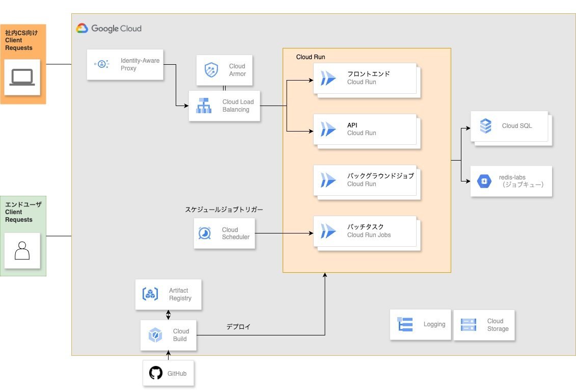Click the Google Cloud logo icon
Viewport: 576px width, 390px height.
(x=82, y=29)
